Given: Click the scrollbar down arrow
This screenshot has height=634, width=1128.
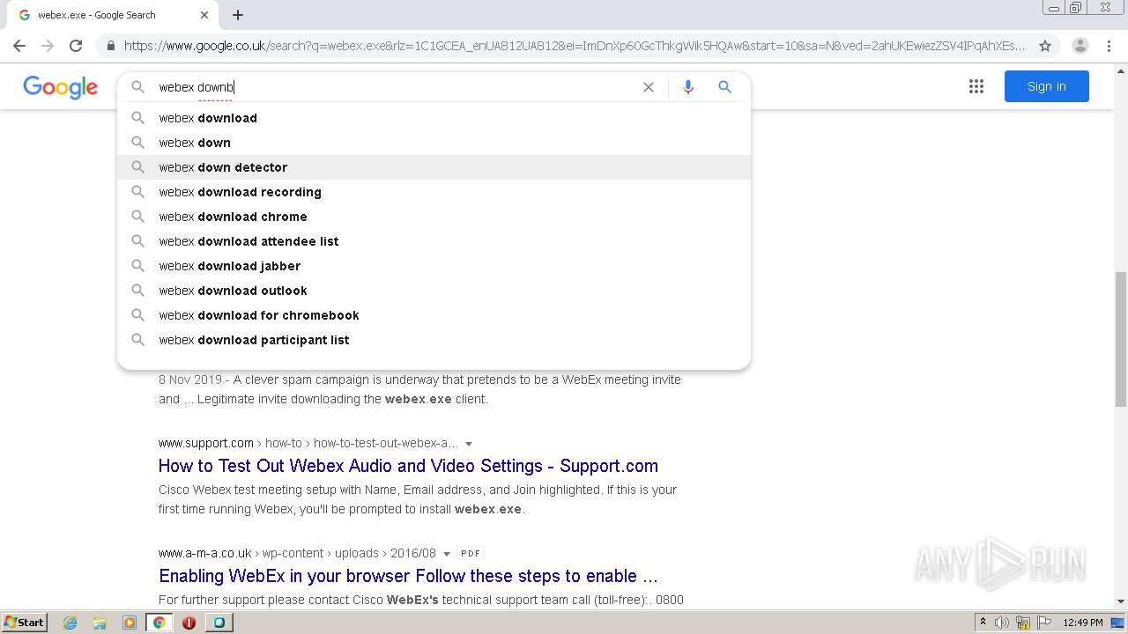Looking at the screenshot, I should (1120, 601).
